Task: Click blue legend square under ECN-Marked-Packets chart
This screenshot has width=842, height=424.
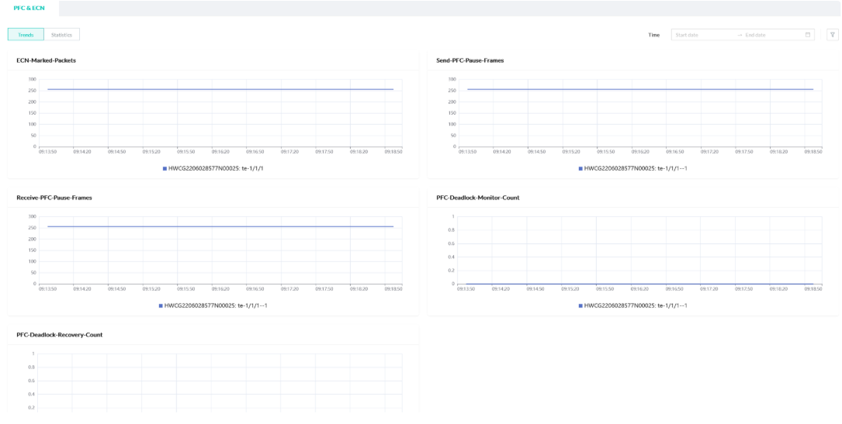Action: (165, 168)
